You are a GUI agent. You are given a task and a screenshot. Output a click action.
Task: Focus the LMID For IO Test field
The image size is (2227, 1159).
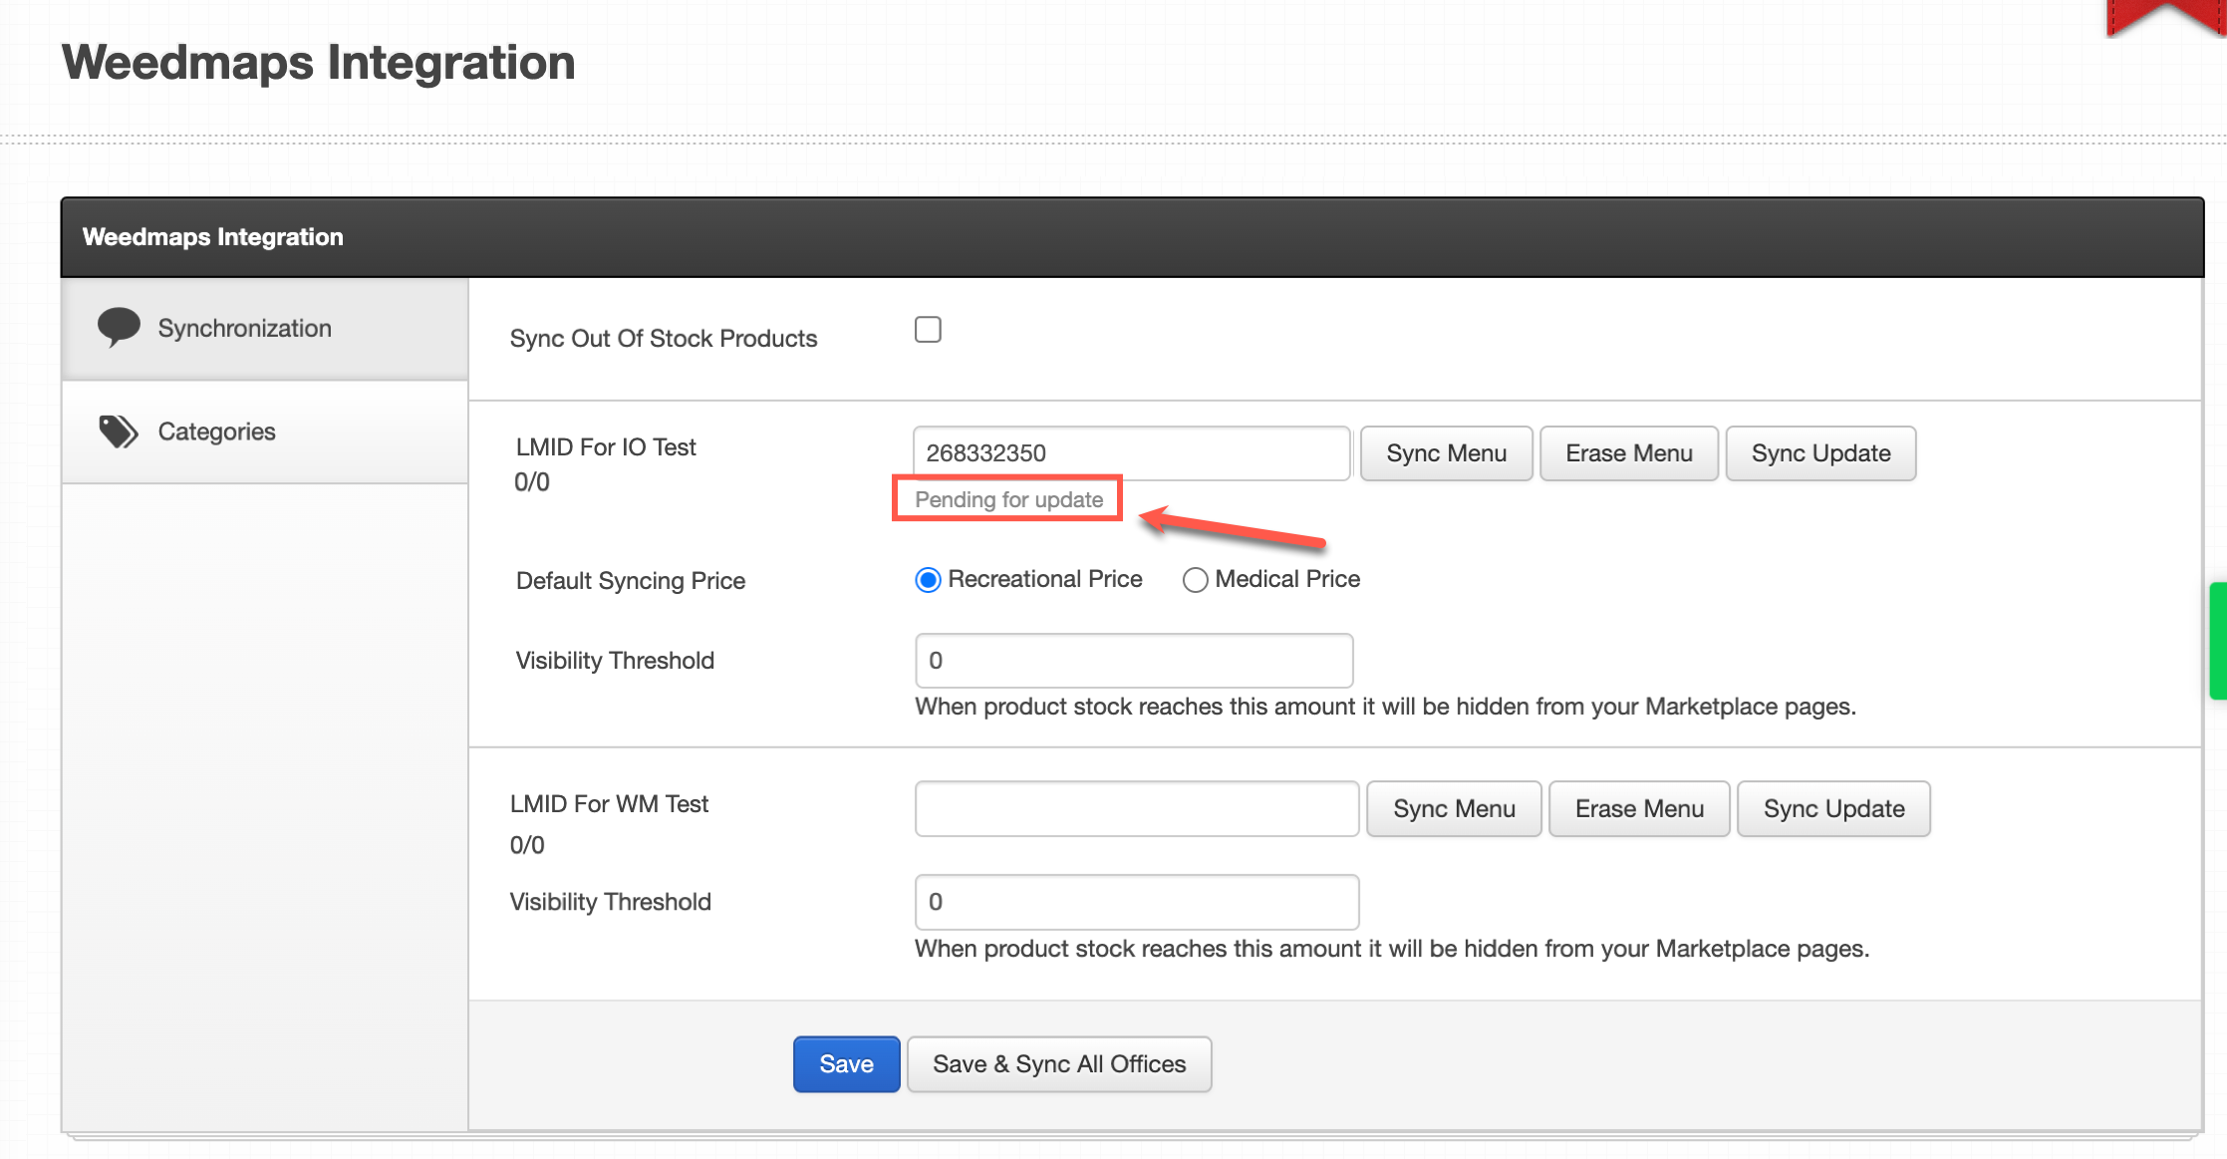coord(1131,453)
